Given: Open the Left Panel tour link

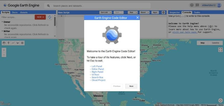Looking at the screenshot, I should [97, 66].
